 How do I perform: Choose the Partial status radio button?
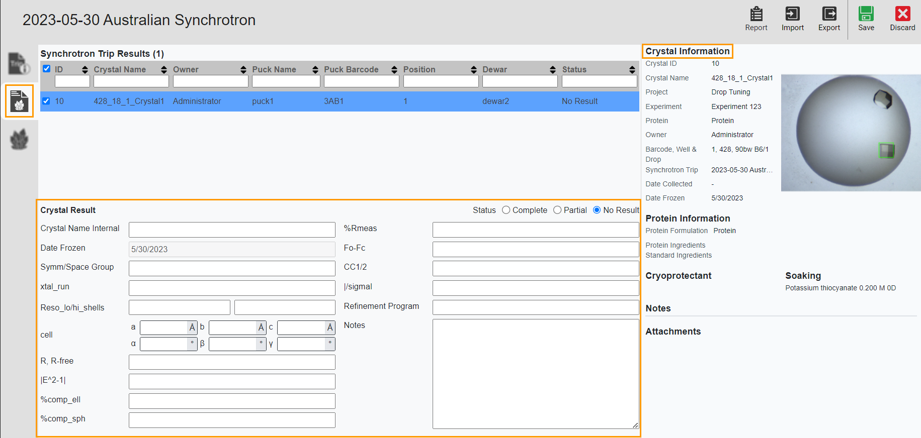coord(557,210)
